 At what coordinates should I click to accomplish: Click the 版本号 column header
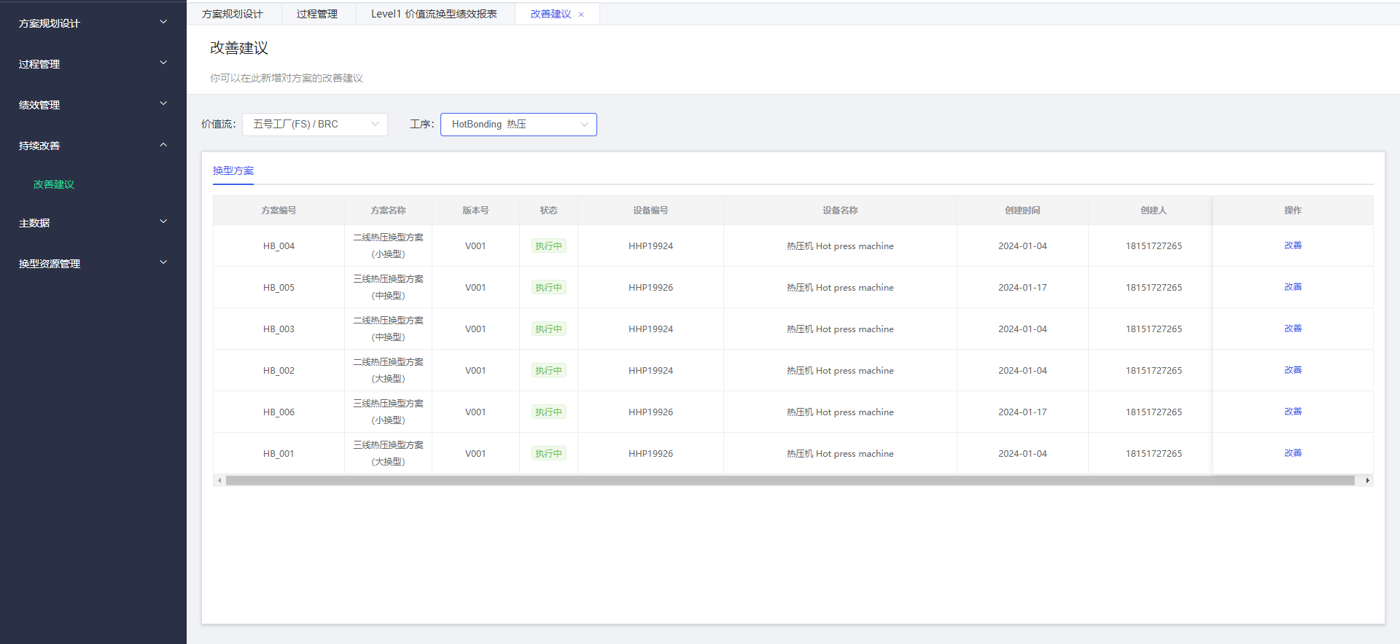pyautogui.click(x=475, y=211)
